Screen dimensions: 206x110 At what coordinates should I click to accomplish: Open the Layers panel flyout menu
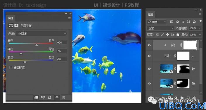(x=200, y=14)
